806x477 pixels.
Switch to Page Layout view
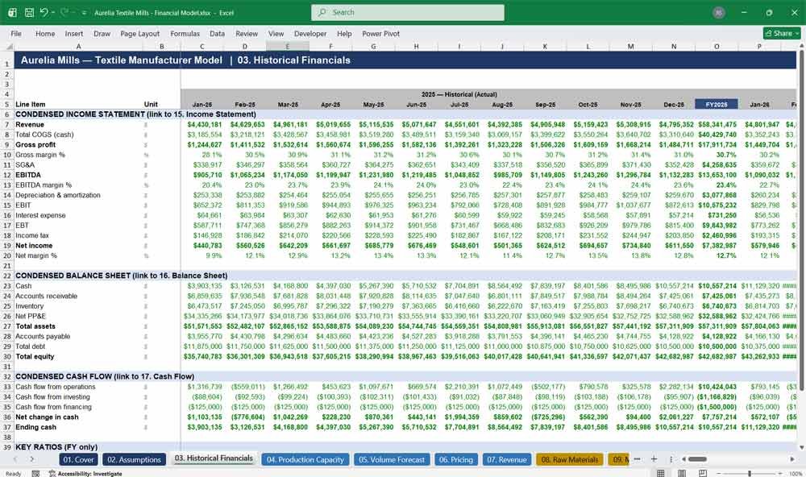tap(682, 473)
